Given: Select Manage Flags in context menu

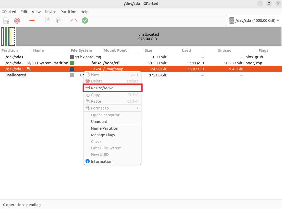Looking at the screenshot, I should [112, 135].
